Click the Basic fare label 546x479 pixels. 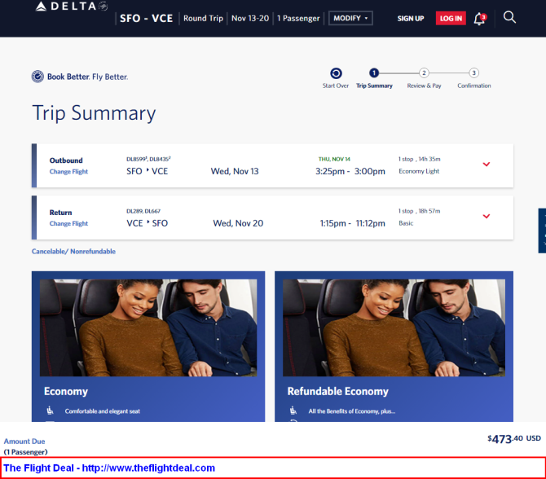[x=406, y=223]
